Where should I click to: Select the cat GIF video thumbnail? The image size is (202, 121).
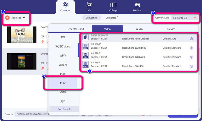[x=22, y=35]
